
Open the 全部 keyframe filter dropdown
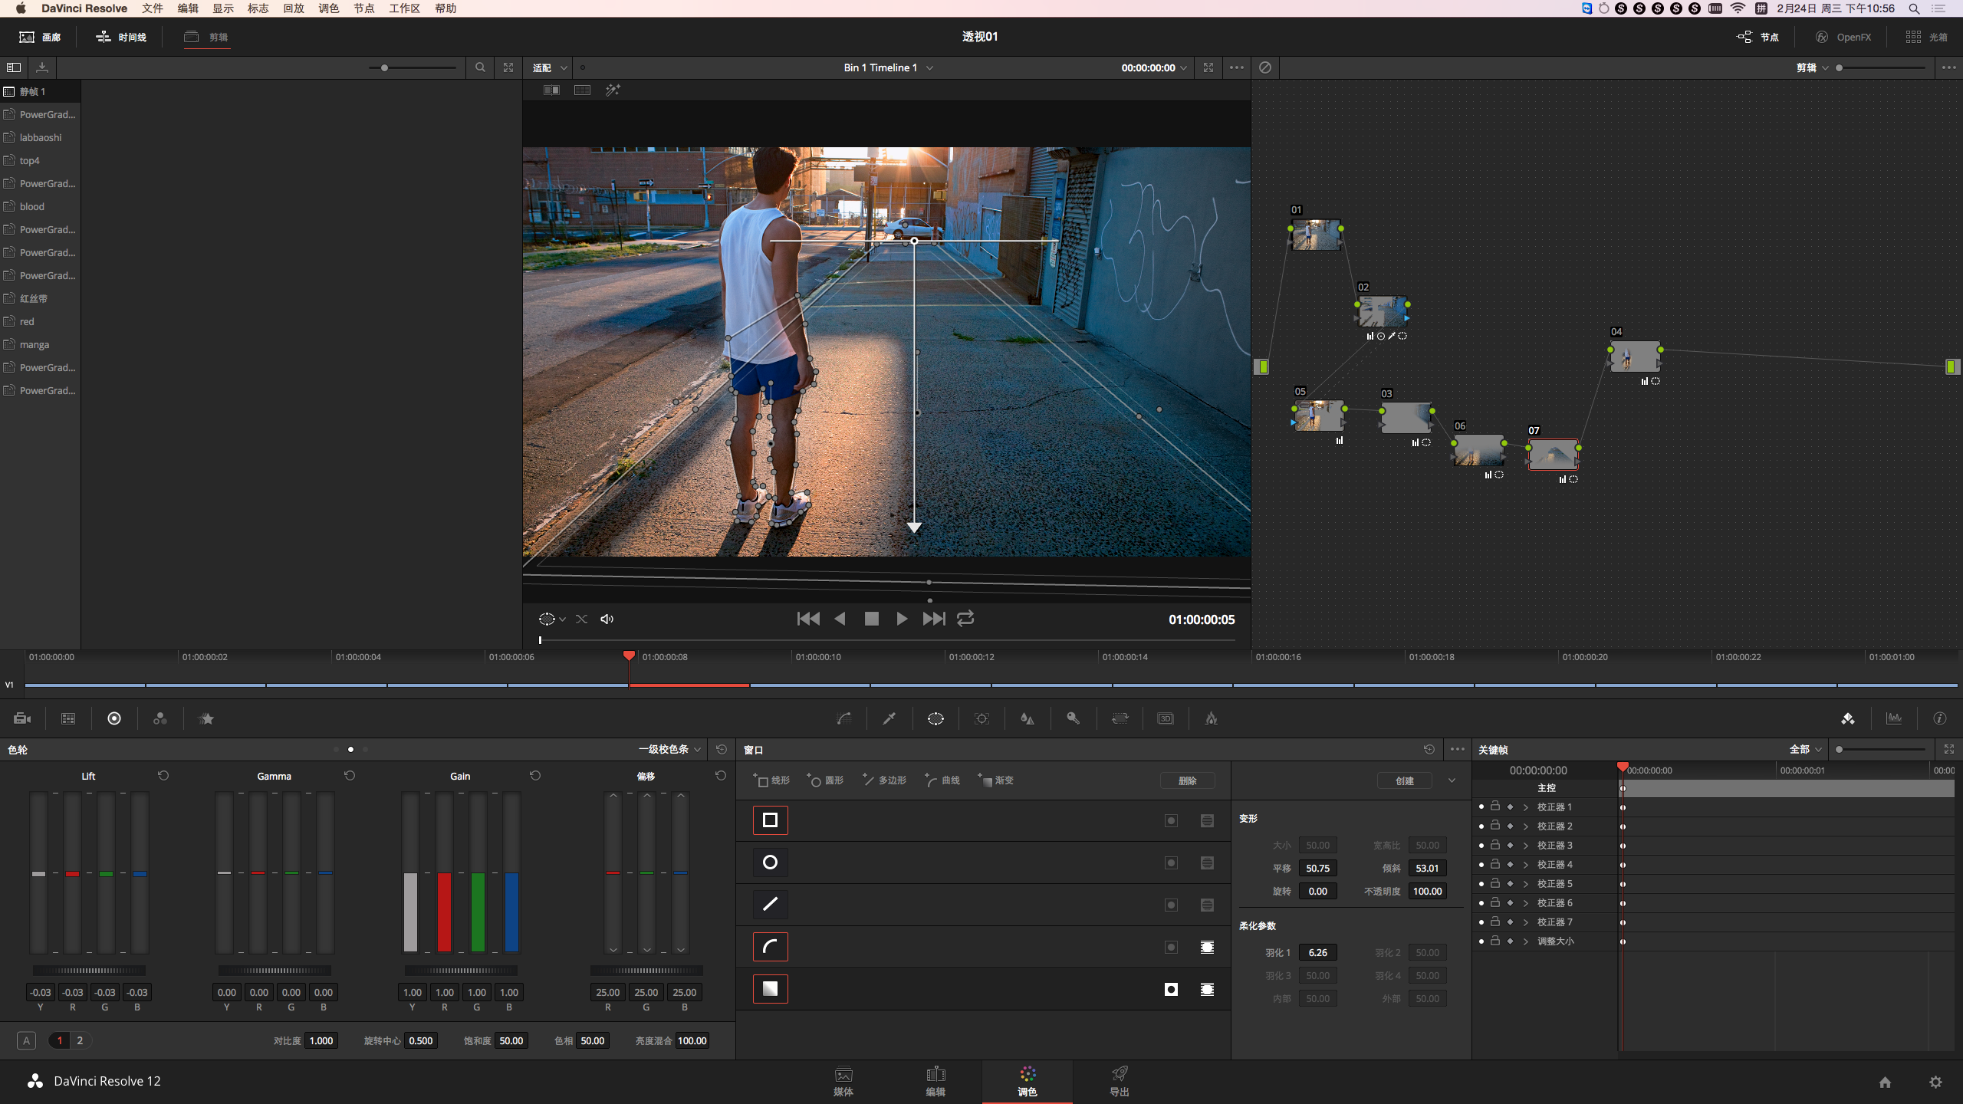pyautogui.click(x=1805, y=749)
